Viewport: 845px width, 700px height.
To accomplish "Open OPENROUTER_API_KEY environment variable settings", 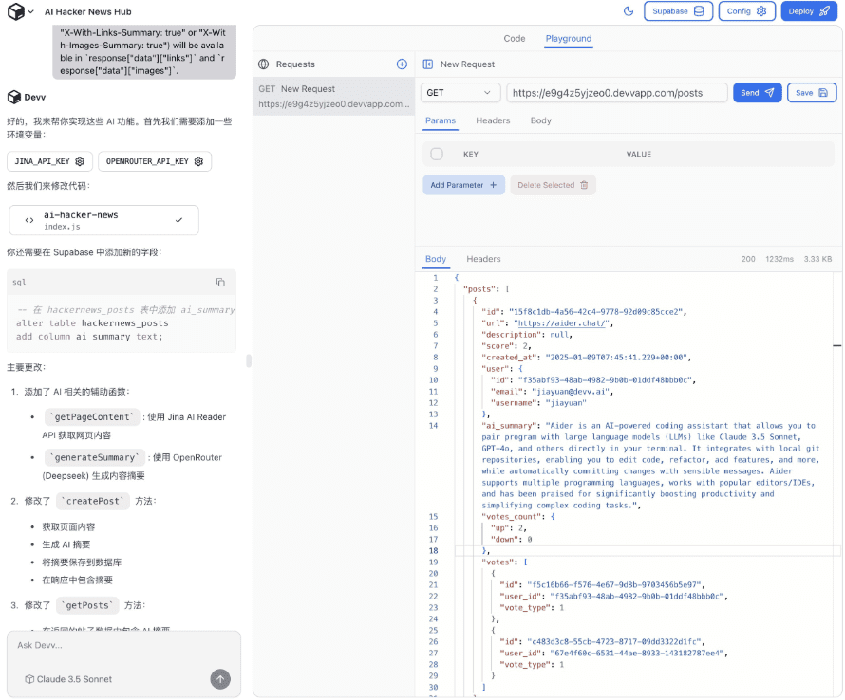I will tap(155, 161).
